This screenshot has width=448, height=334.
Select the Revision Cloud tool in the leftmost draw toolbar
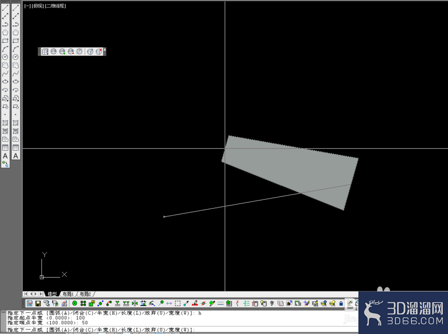pos(5,65)
